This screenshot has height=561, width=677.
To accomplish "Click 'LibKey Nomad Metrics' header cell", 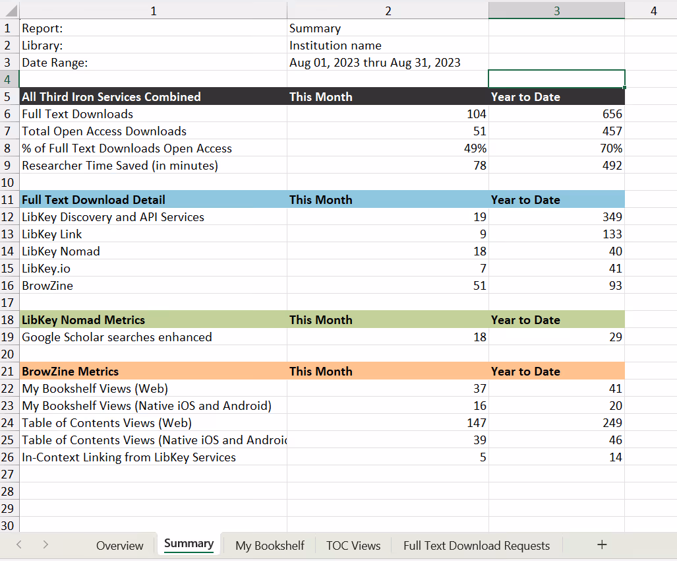I will (x=154, y=319).
